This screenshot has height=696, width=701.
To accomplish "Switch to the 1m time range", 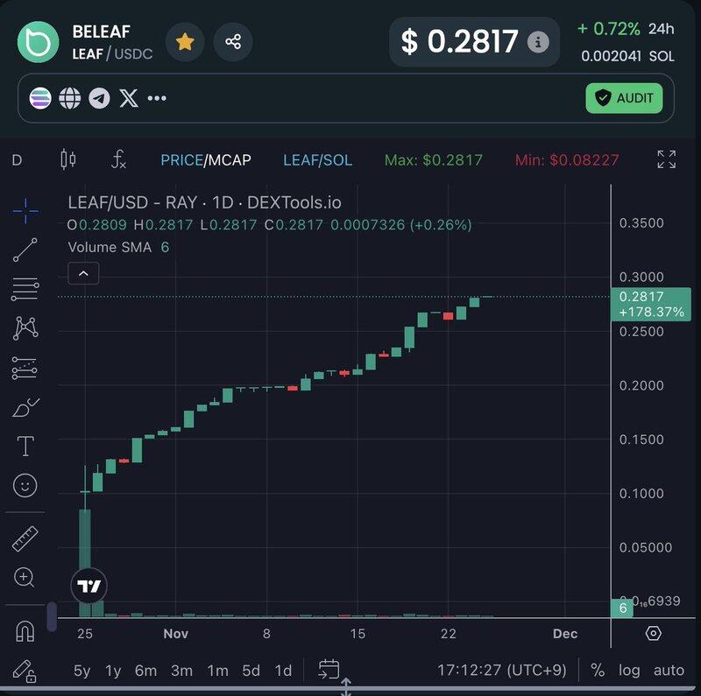I will coord(217,671).
